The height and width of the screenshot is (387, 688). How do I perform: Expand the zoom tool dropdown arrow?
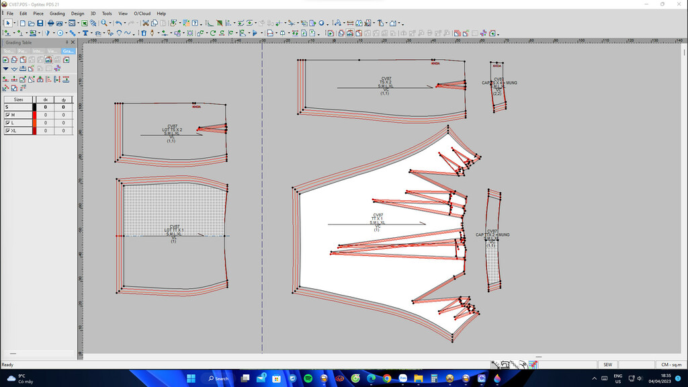pyautogui.click(x=111, y=24)
